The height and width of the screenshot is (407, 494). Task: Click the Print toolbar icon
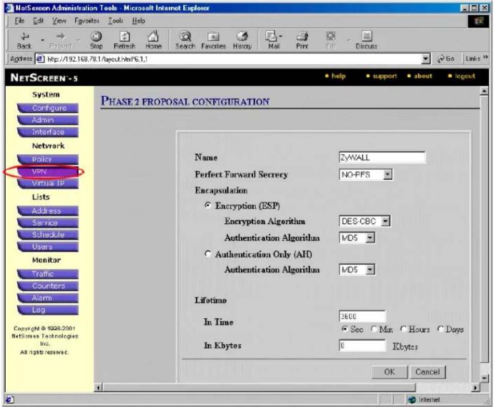[302, 37]
